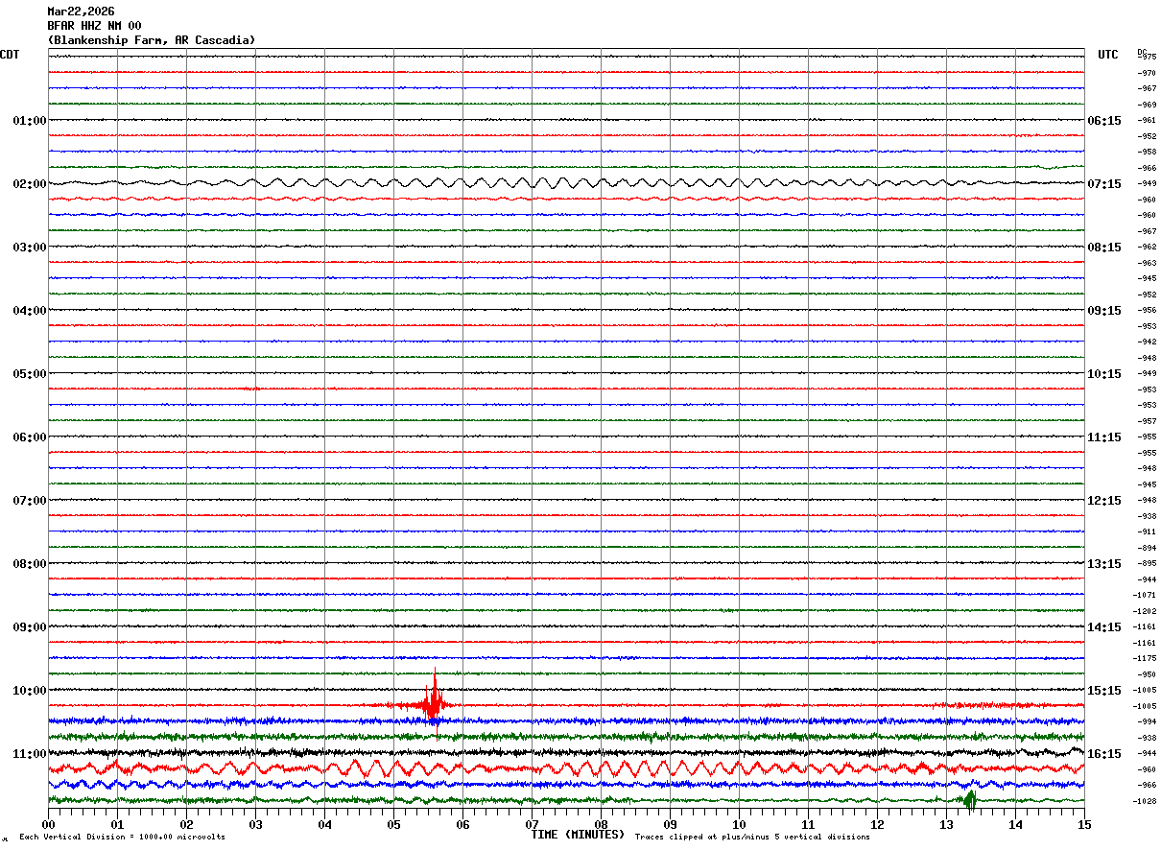The height and width of the screenshot is (850, 1161).
Task: Click minute 07 on the time axis
Action: [x=533, y=824]
